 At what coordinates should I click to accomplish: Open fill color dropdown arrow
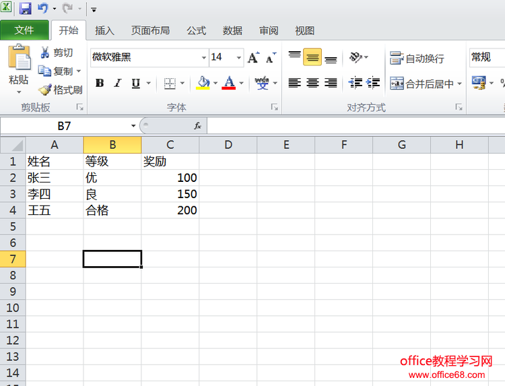(215, 83)
